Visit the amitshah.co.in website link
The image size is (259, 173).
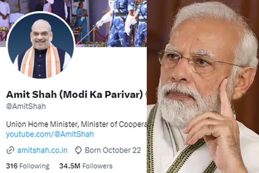[42, 151]
